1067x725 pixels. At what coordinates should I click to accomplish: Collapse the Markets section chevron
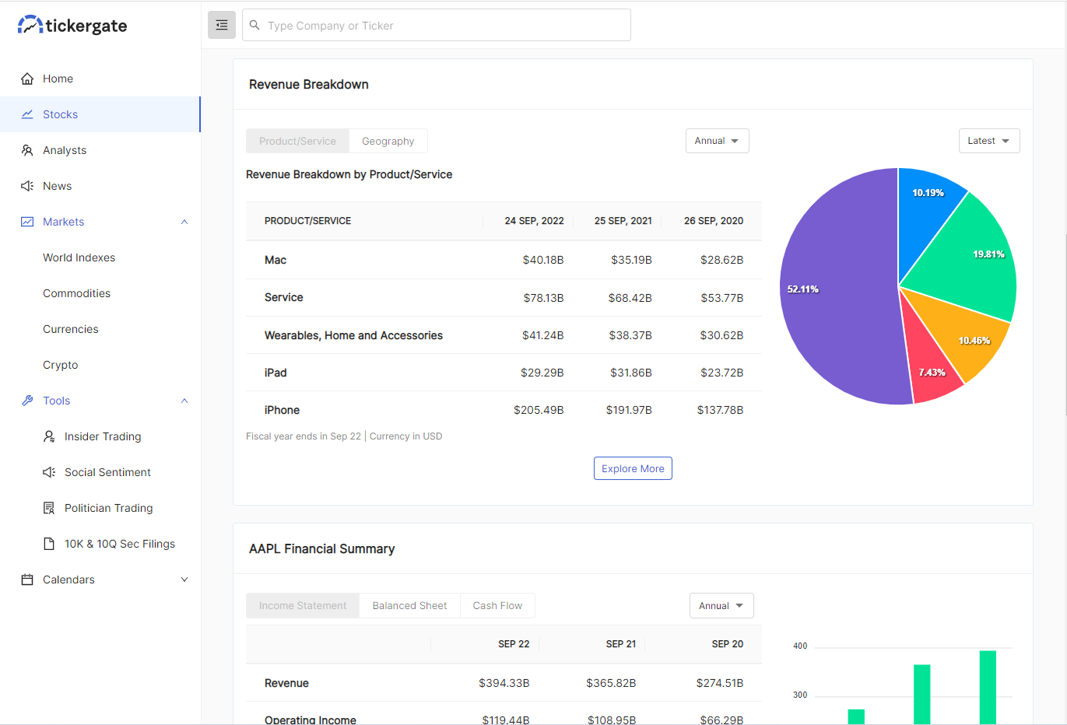point(184,222)
